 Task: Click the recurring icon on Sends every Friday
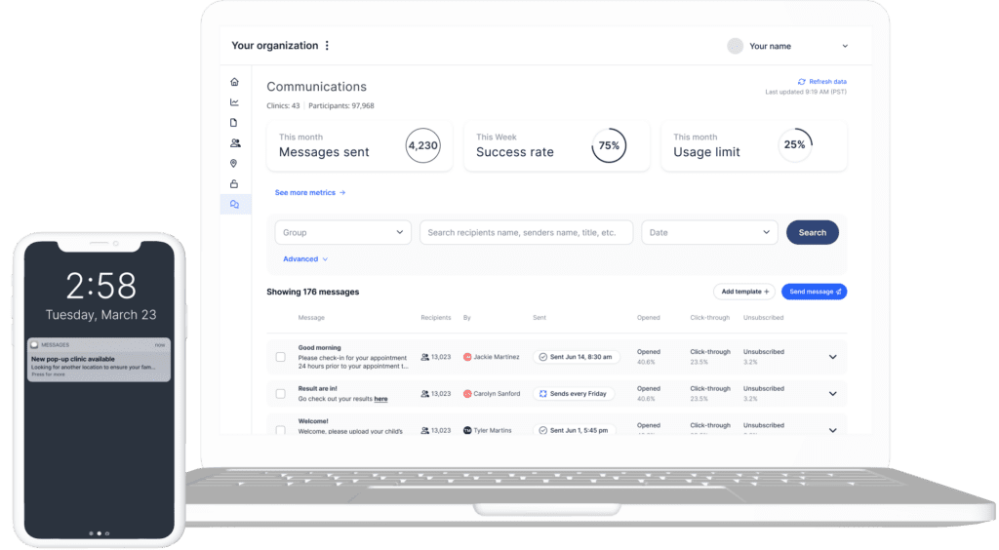coord(542,394)
